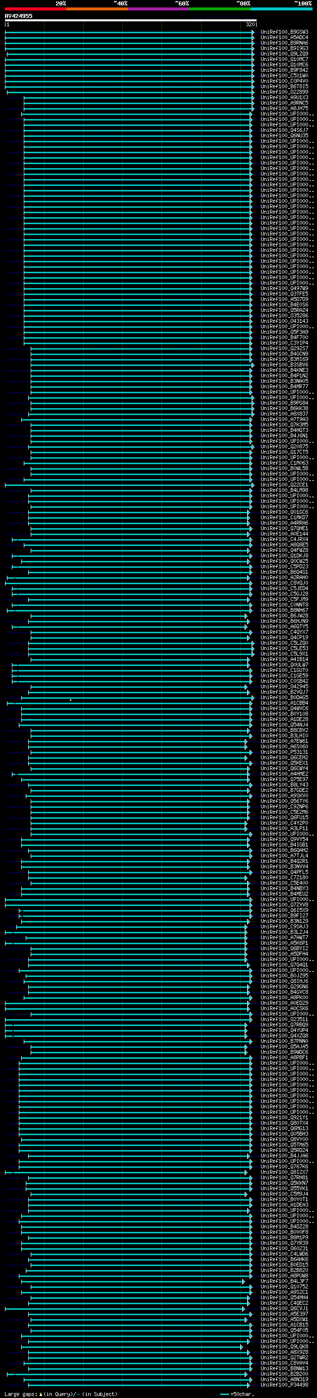Click the UniRef100_Q7K3M5 label
The image size is (317, 1398).
(284, 425)
